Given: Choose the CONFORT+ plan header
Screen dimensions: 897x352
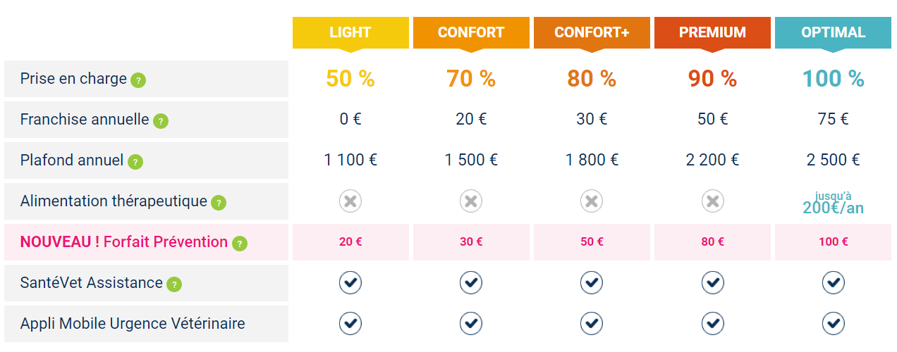Looking at the screenshot, I should pos(592,33).
